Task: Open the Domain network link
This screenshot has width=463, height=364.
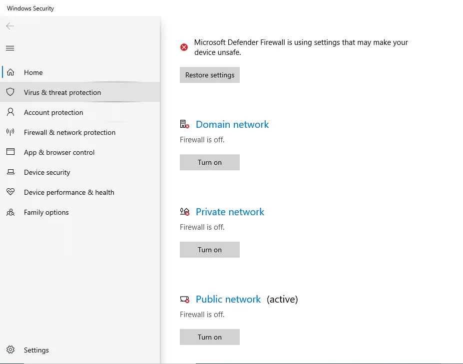Action: (232, 124)
